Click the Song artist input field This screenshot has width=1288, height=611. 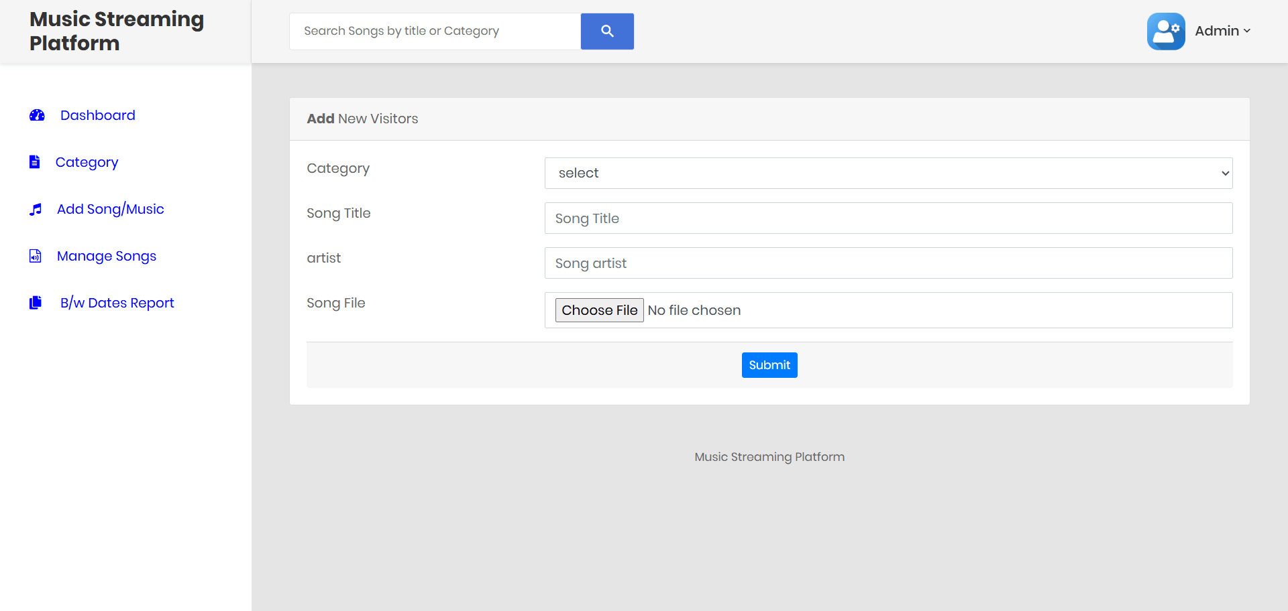point(887,263)
